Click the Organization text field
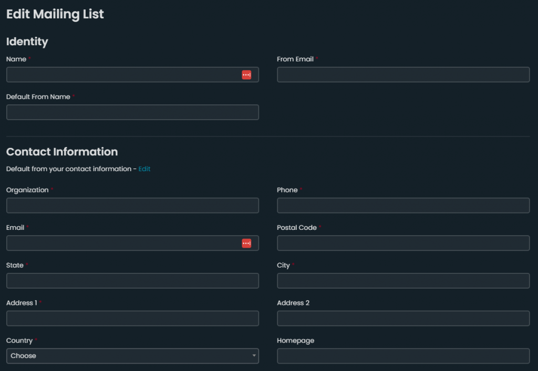The height and width of the screenshot is (371, 538). pyautogui.click(x=132, y=206)
